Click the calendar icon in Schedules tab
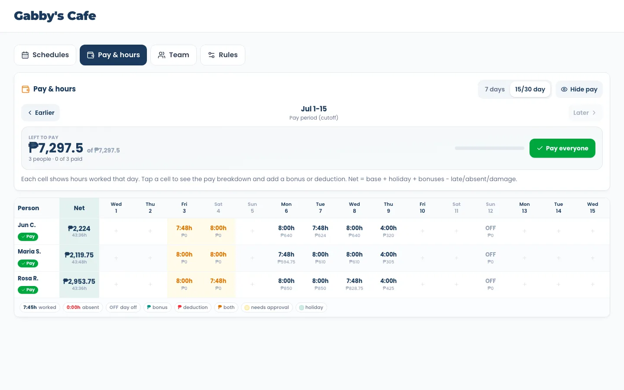624x390 pixels. point(25,55)
